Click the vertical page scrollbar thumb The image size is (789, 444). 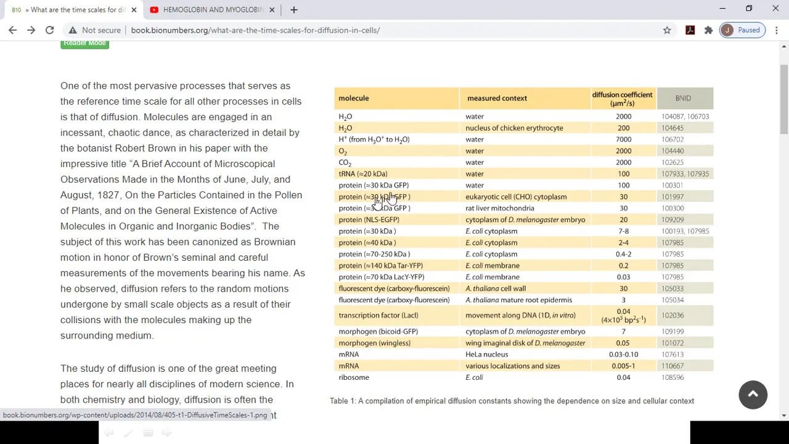(784, 99)
